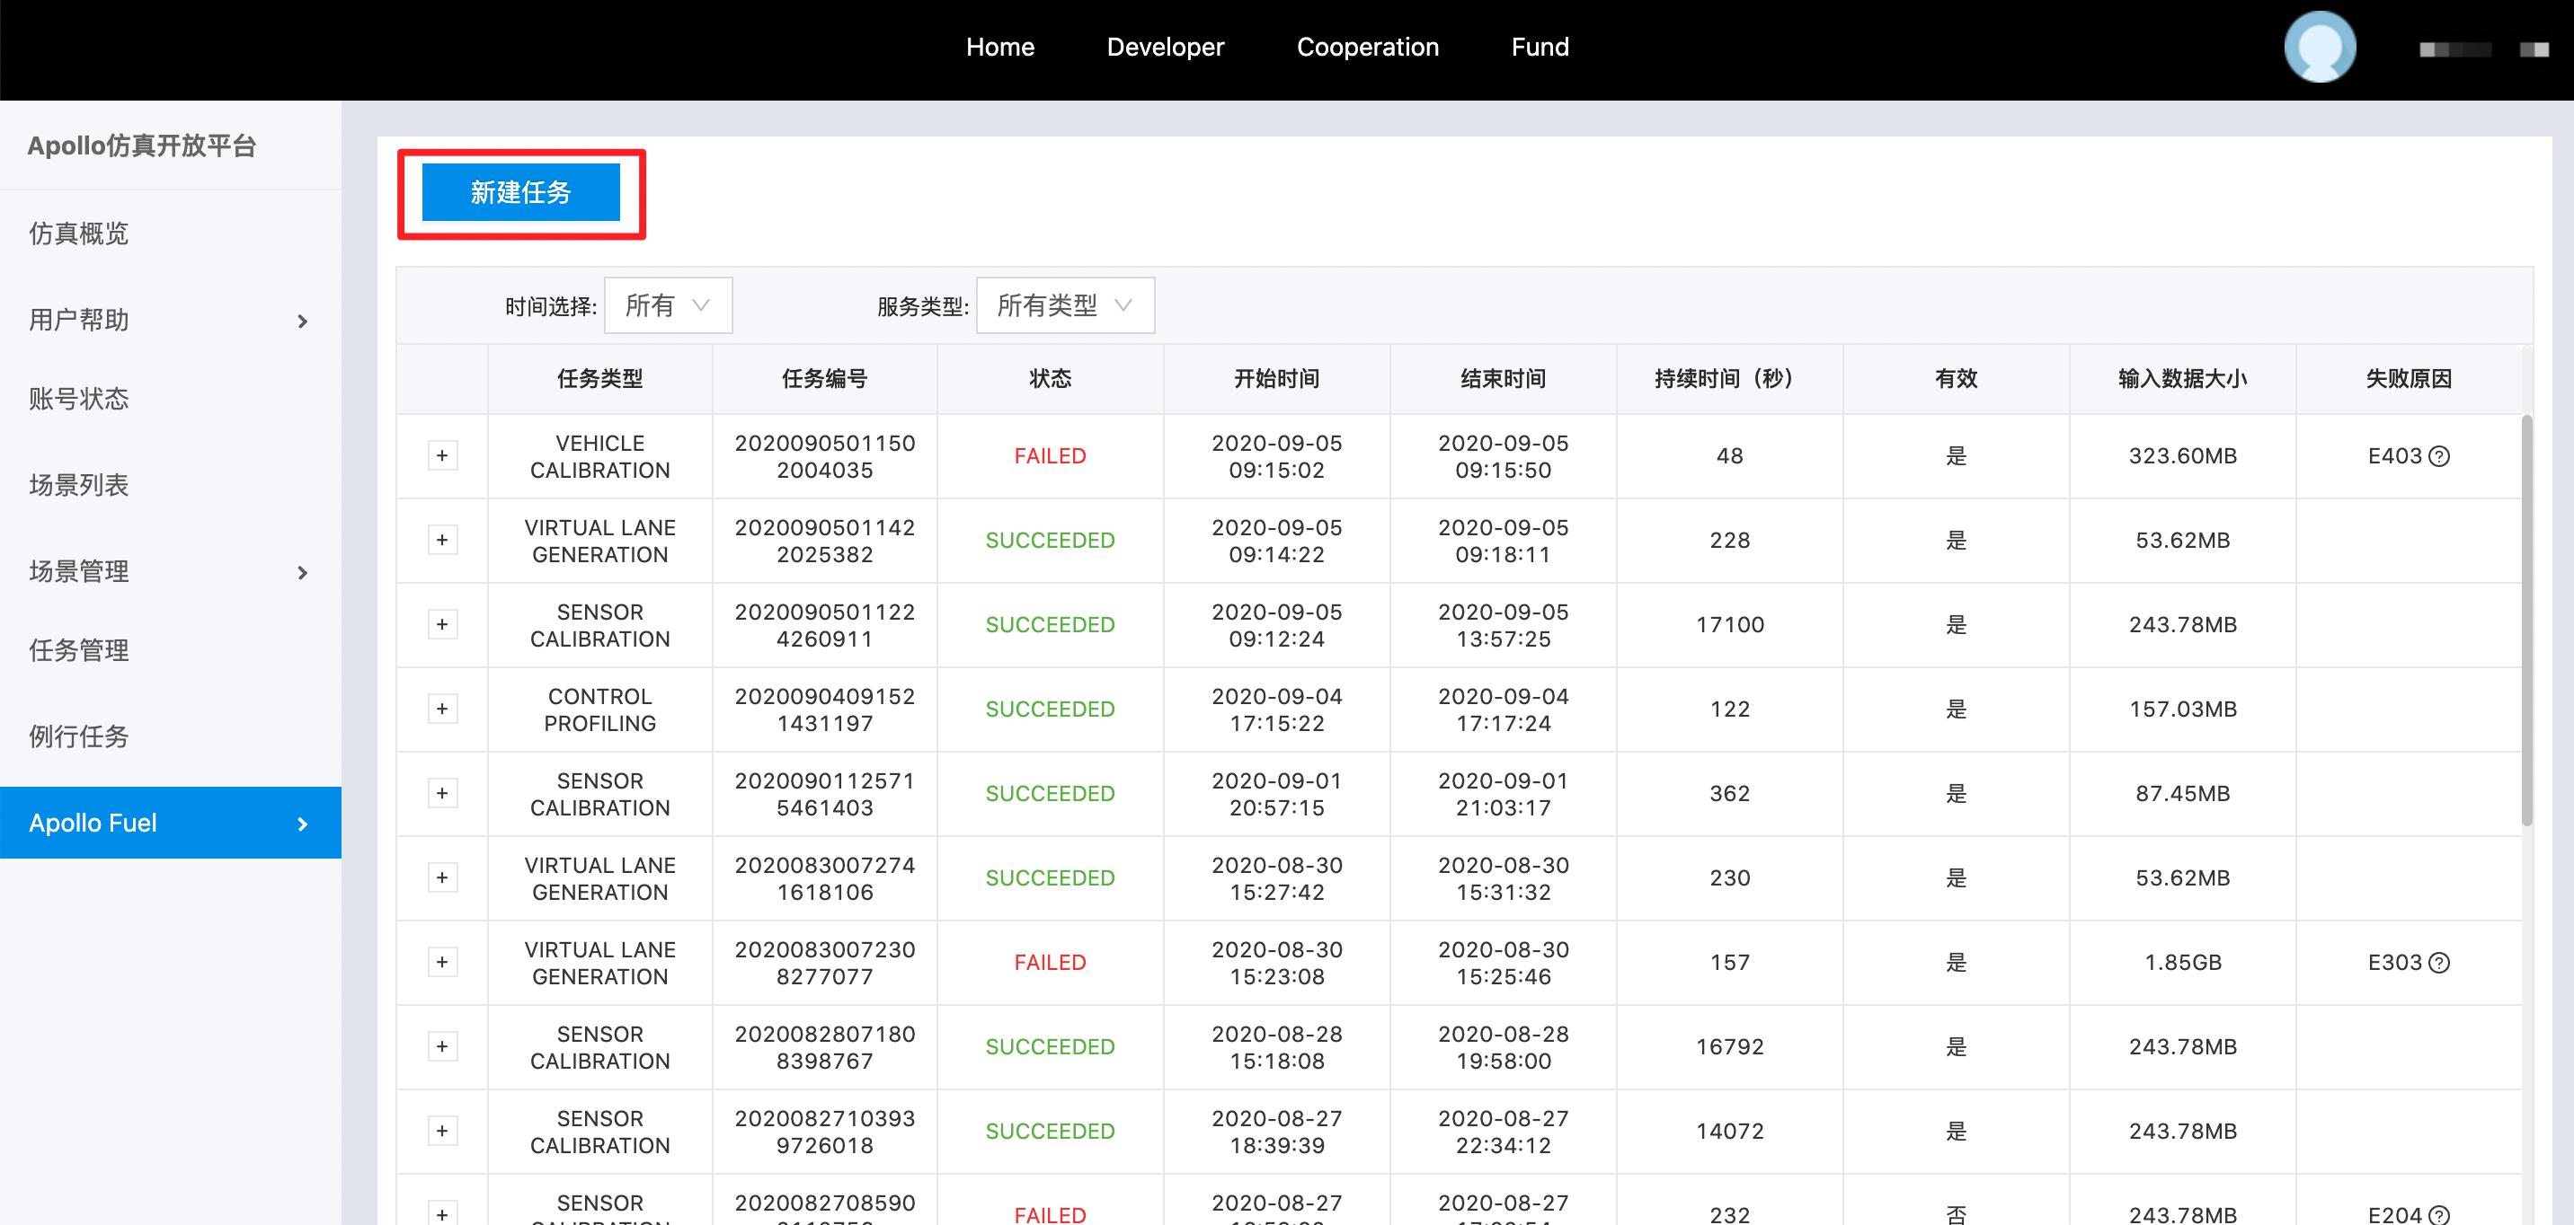This screenshot has width=2574, height=1225.
Task: Expand row of task 20200827103939726018
Action: tap(443, 1130)
